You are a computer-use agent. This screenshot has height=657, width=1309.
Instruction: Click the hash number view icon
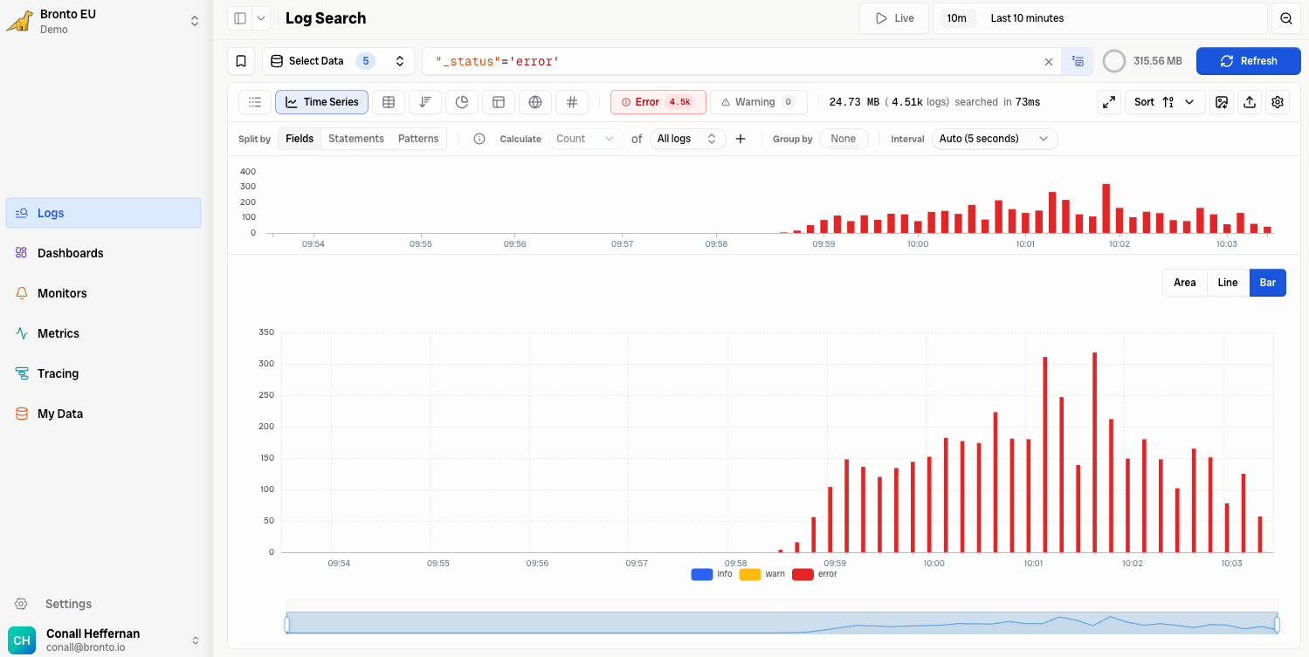coord(572,102)
